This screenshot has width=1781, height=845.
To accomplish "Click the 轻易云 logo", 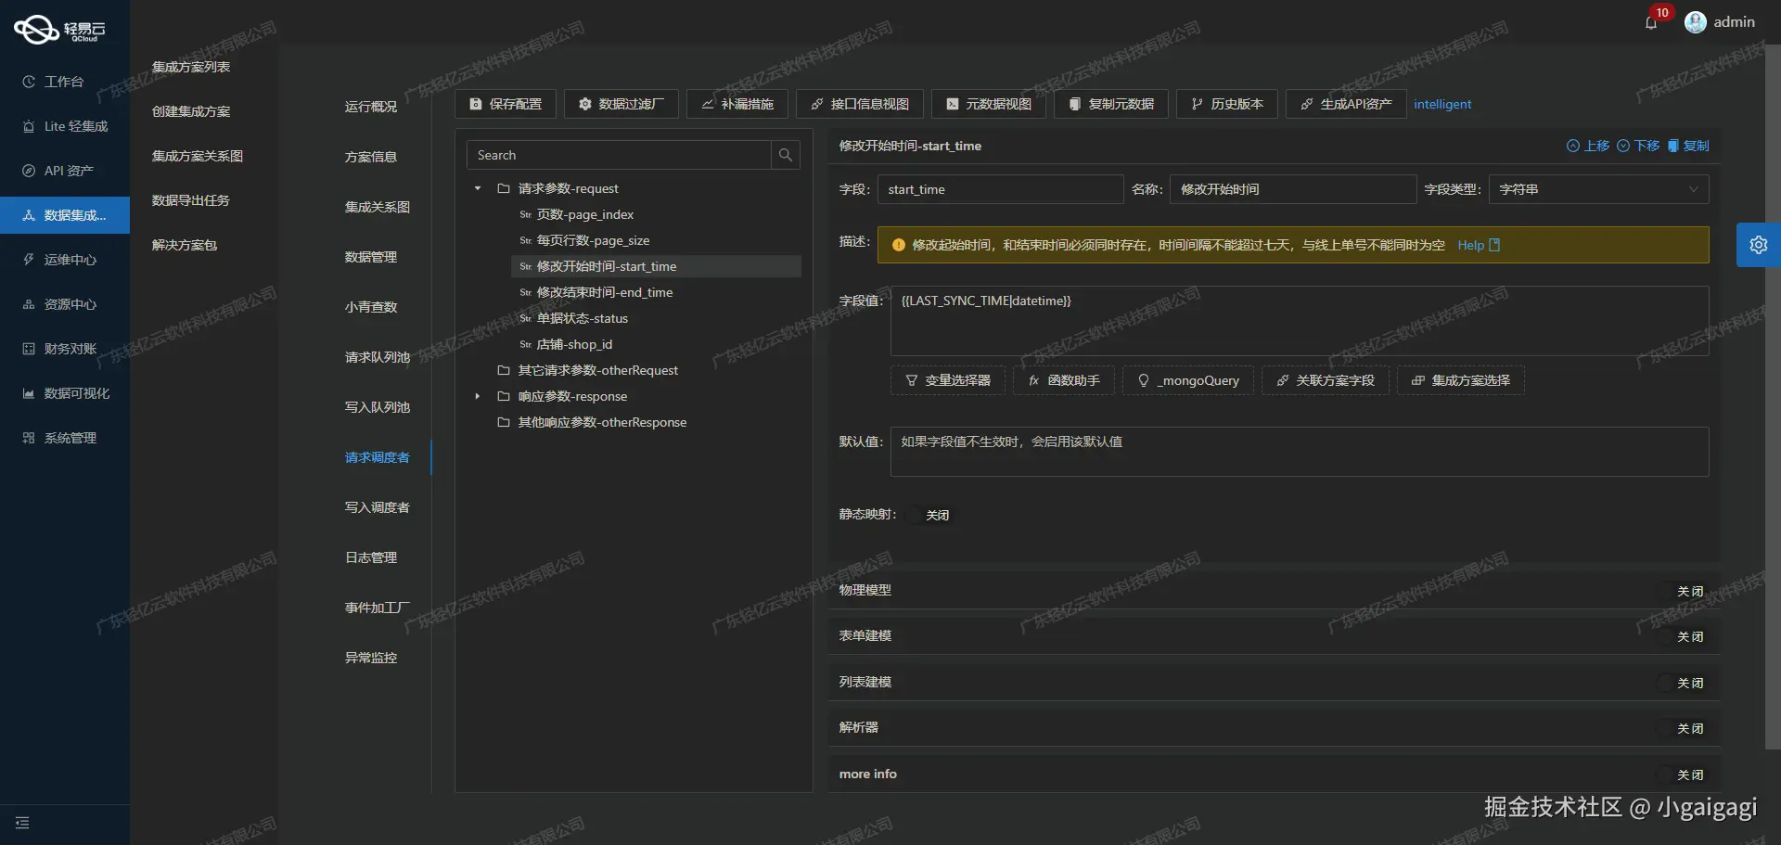I will click(x=59, y=30).
